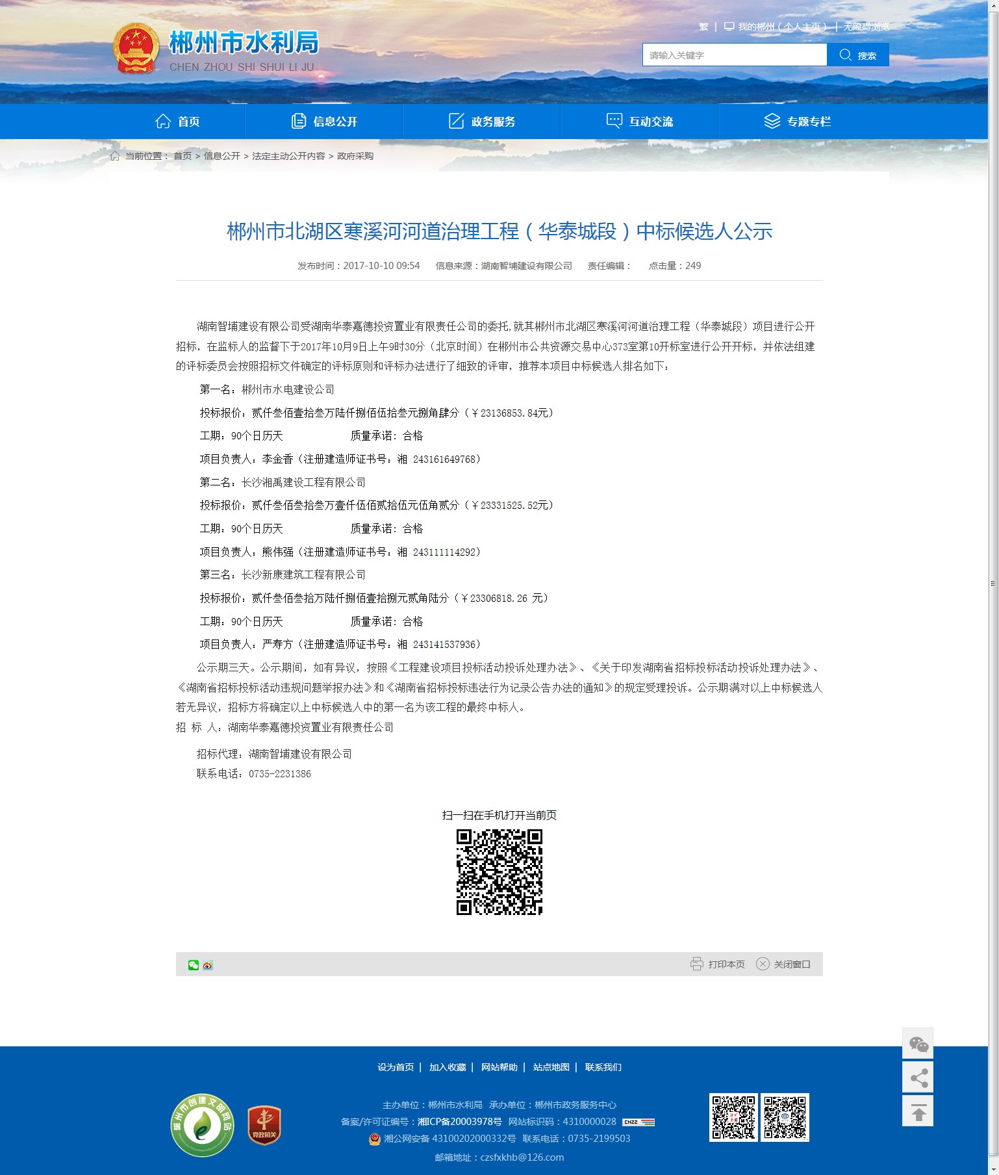Click the floating share icon on right sidebar
The width and height of the screenshot is (999, 1175).
[918, 1078]
